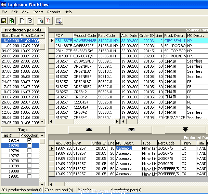Click the Tags list scroll-up arrow
Screen dimensions: 208x194
tap(42, 135)
